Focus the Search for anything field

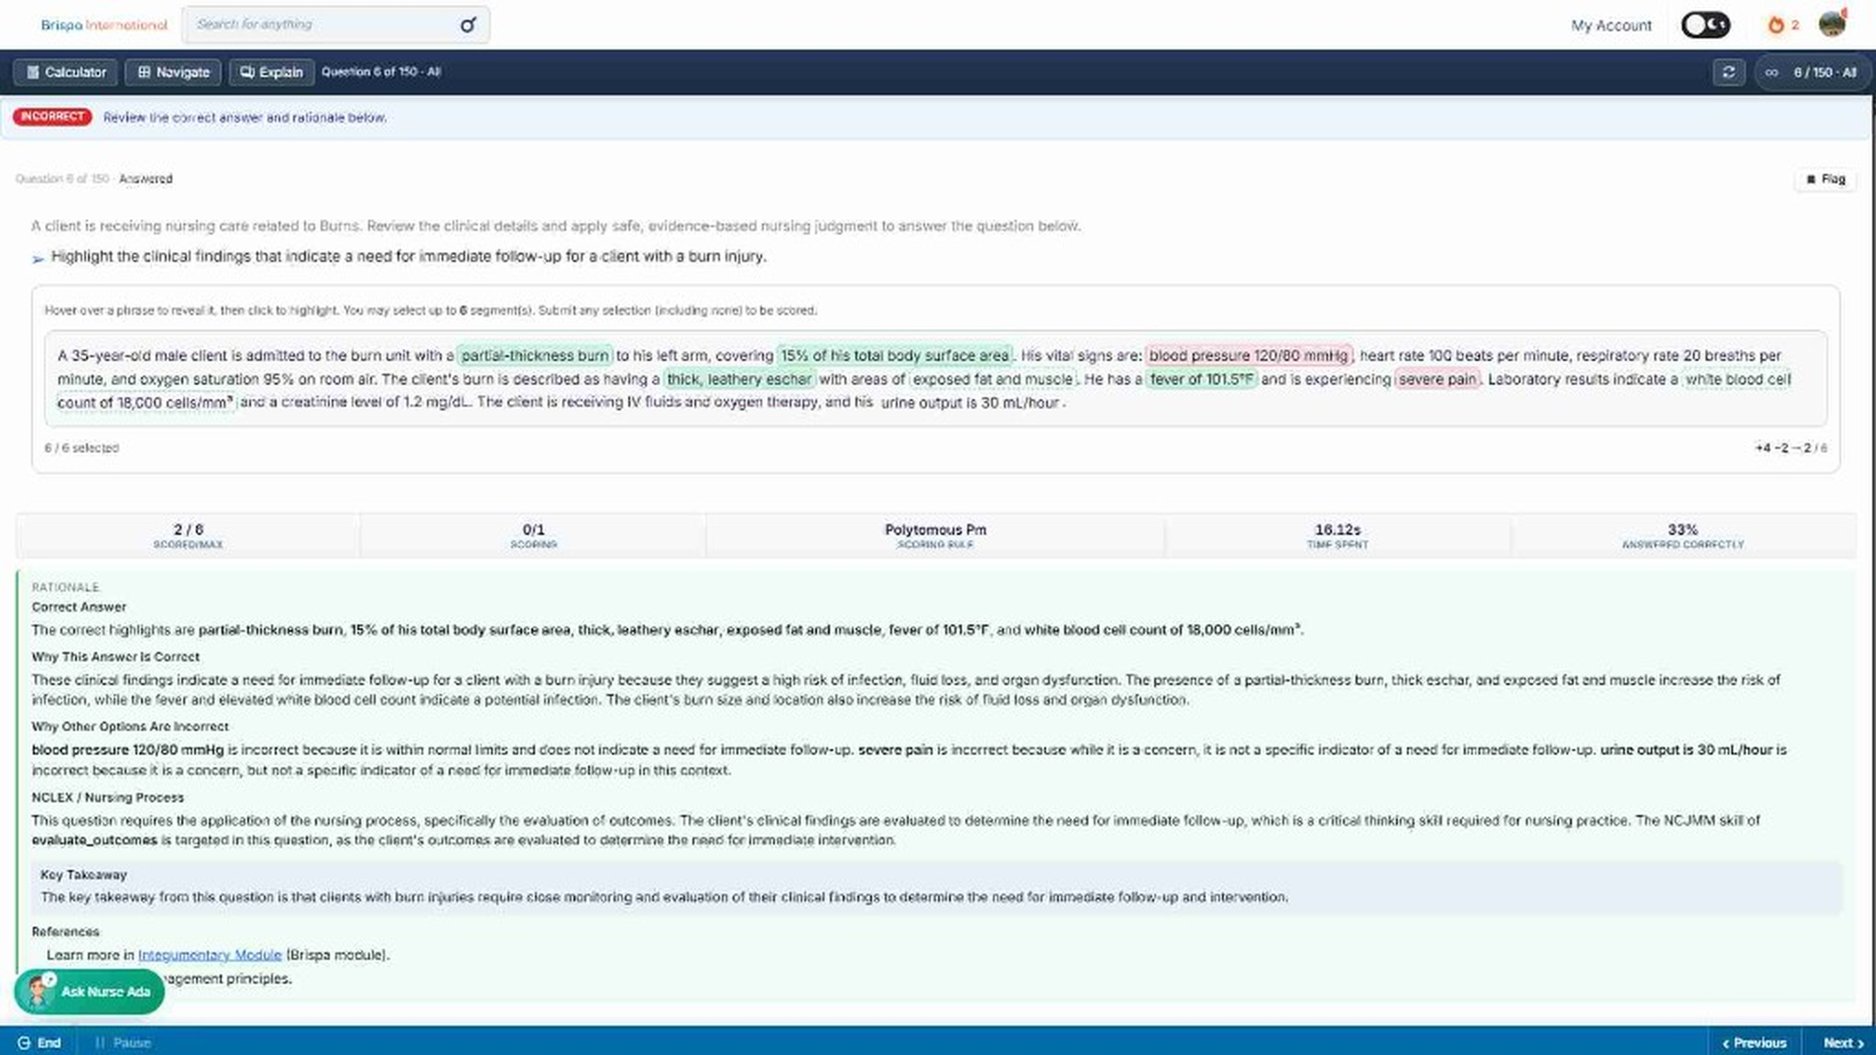click(335, 25)
